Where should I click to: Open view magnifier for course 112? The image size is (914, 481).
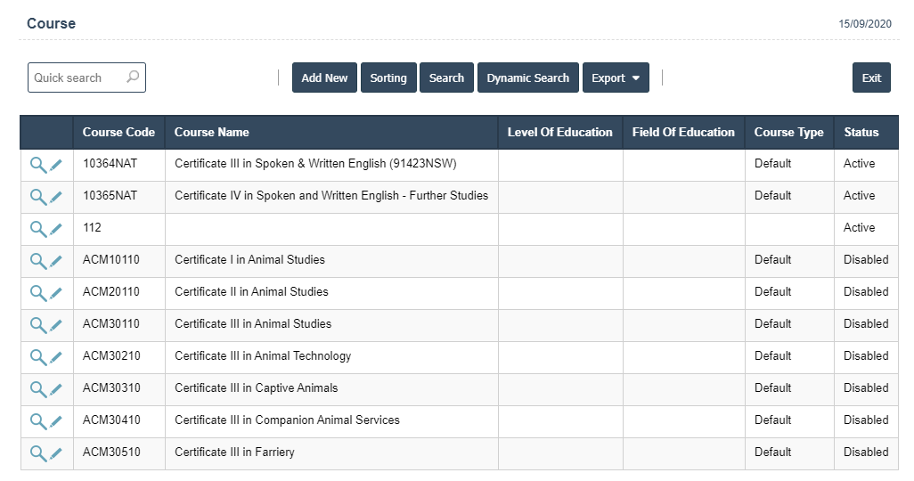click(38, 229)
